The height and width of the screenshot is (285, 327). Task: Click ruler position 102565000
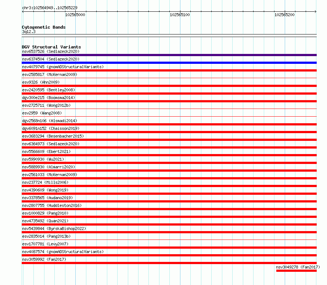pos(75,15)
